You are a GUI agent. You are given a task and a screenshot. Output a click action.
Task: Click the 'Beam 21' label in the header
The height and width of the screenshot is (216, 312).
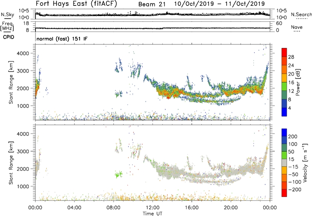coord(152,4)
